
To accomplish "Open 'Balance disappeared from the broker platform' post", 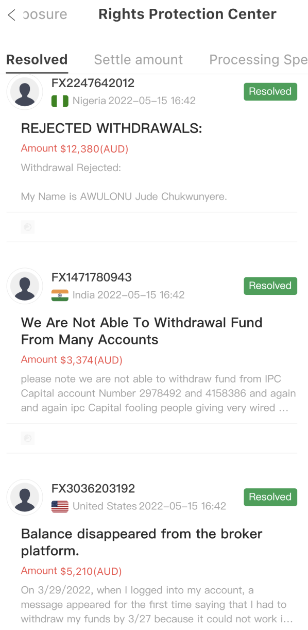I will [x=142, y=542].
